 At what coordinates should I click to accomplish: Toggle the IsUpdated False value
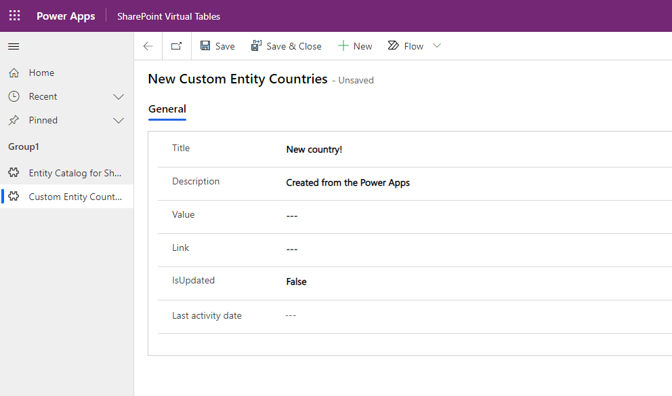(x=296, y=281)
